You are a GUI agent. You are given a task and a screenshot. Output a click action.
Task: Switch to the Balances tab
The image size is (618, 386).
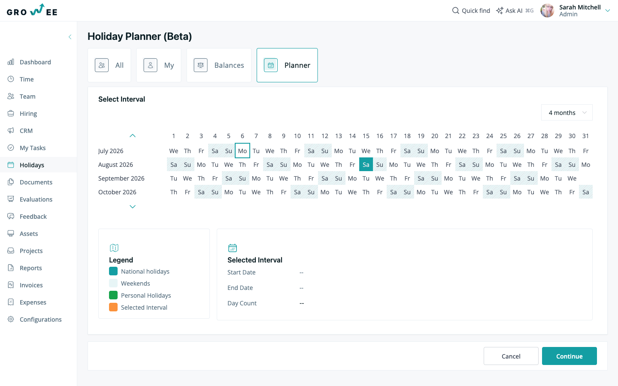219,65
